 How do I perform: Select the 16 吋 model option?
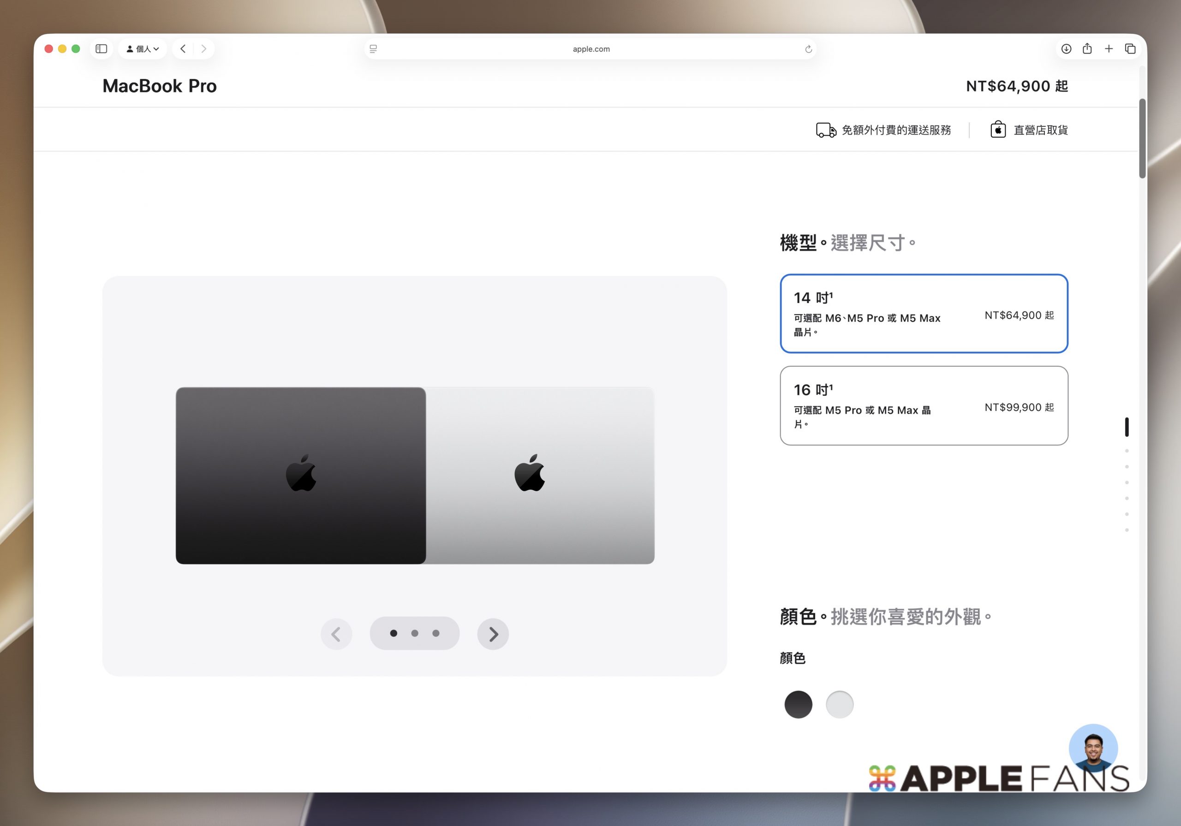pos(924,406)
